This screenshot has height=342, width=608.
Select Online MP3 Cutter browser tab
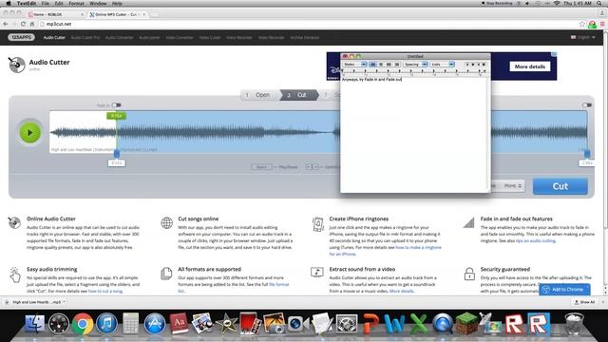coord(118,14)
